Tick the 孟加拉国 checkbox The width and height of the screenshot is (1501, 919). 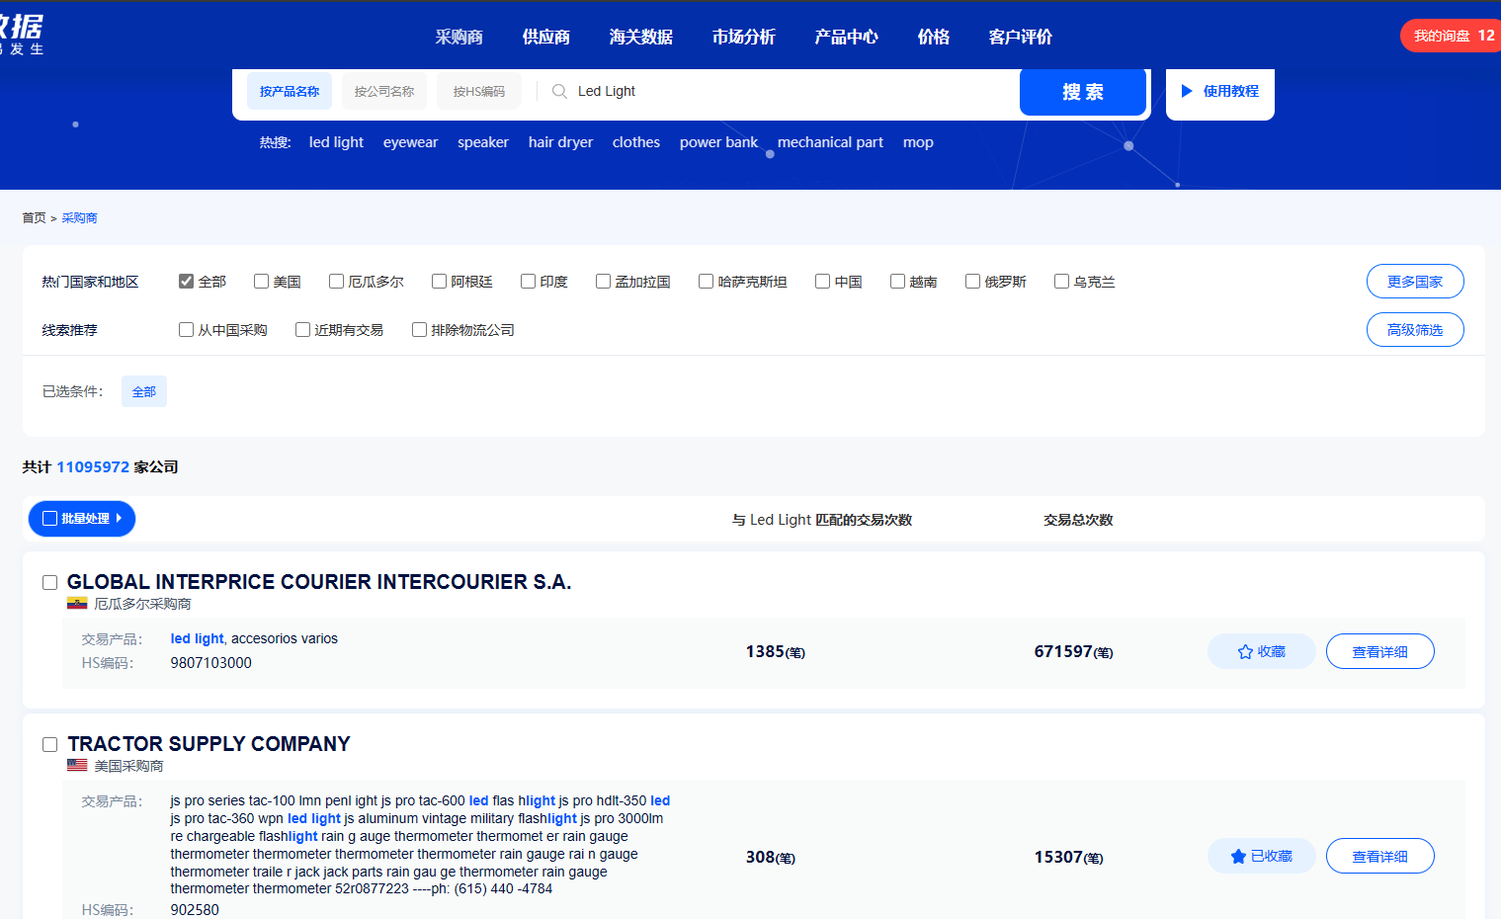603,282
